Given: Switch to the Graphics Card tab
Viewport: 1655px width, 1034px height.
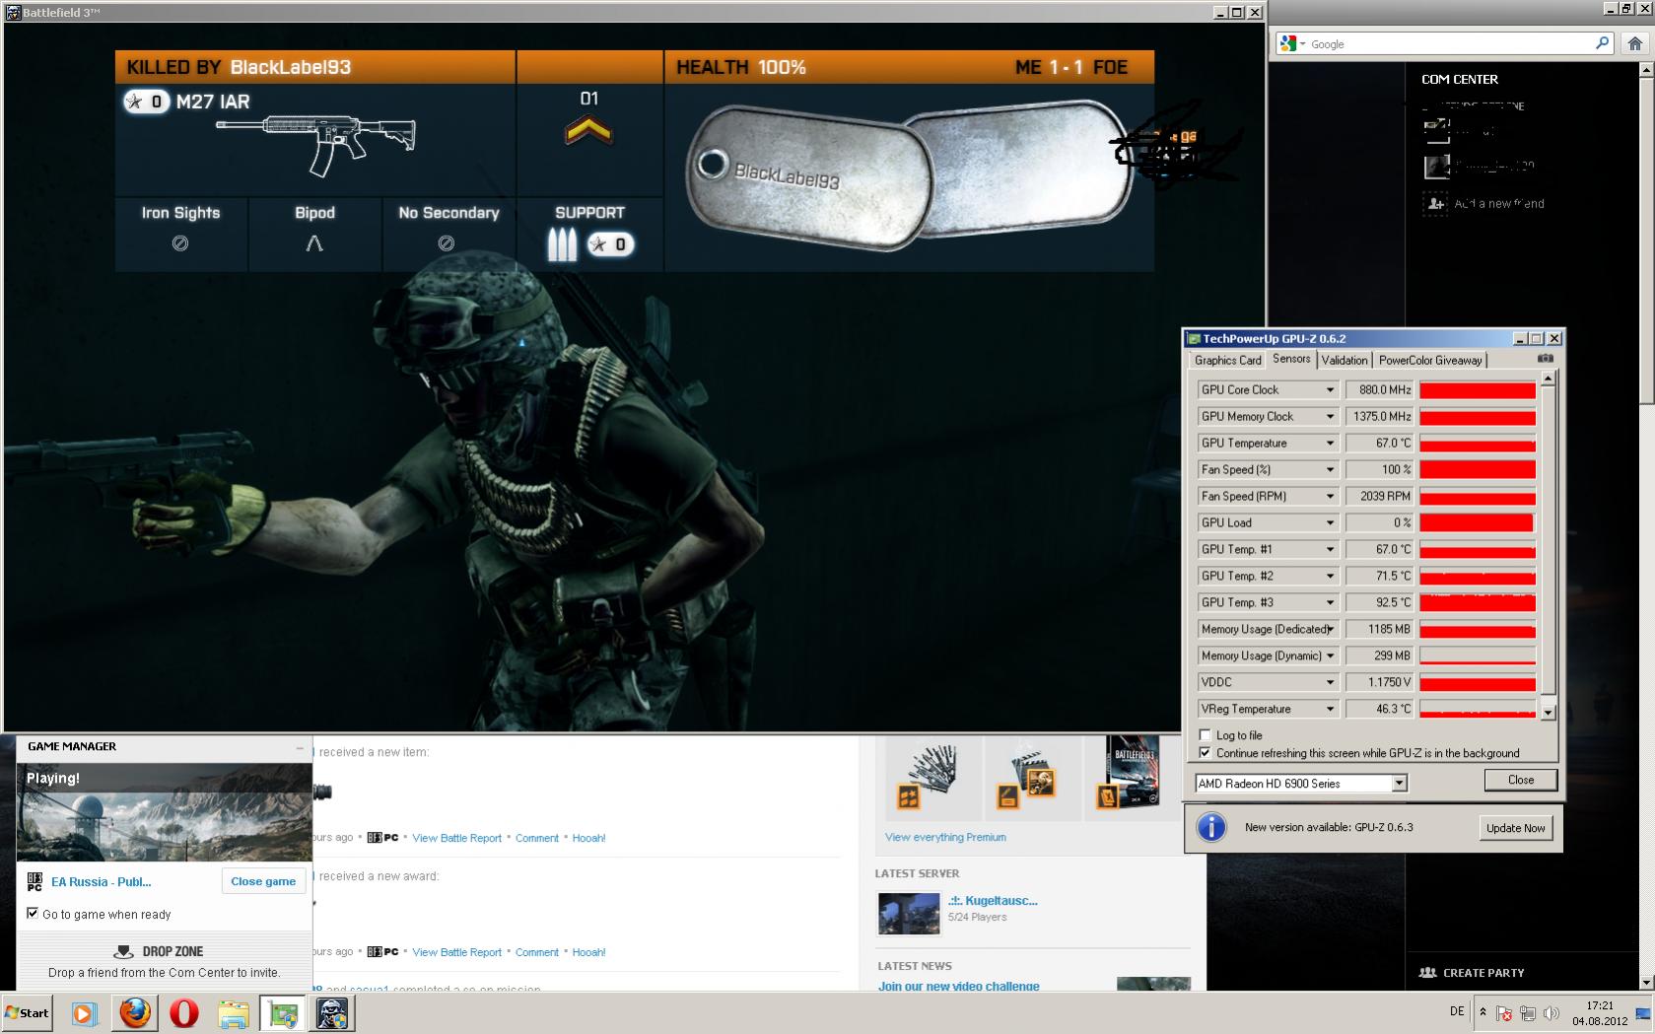Looking at the screenshot, I should click(1227, 360).
